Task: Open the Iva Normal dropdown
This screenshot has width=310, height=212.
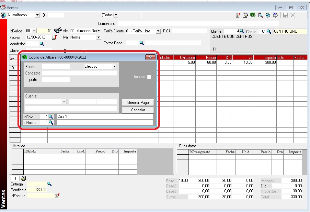Action: 99,37
